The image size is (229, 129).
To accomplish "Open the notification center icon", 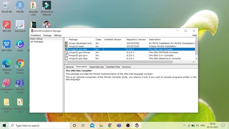I will (x=223, y=125).
